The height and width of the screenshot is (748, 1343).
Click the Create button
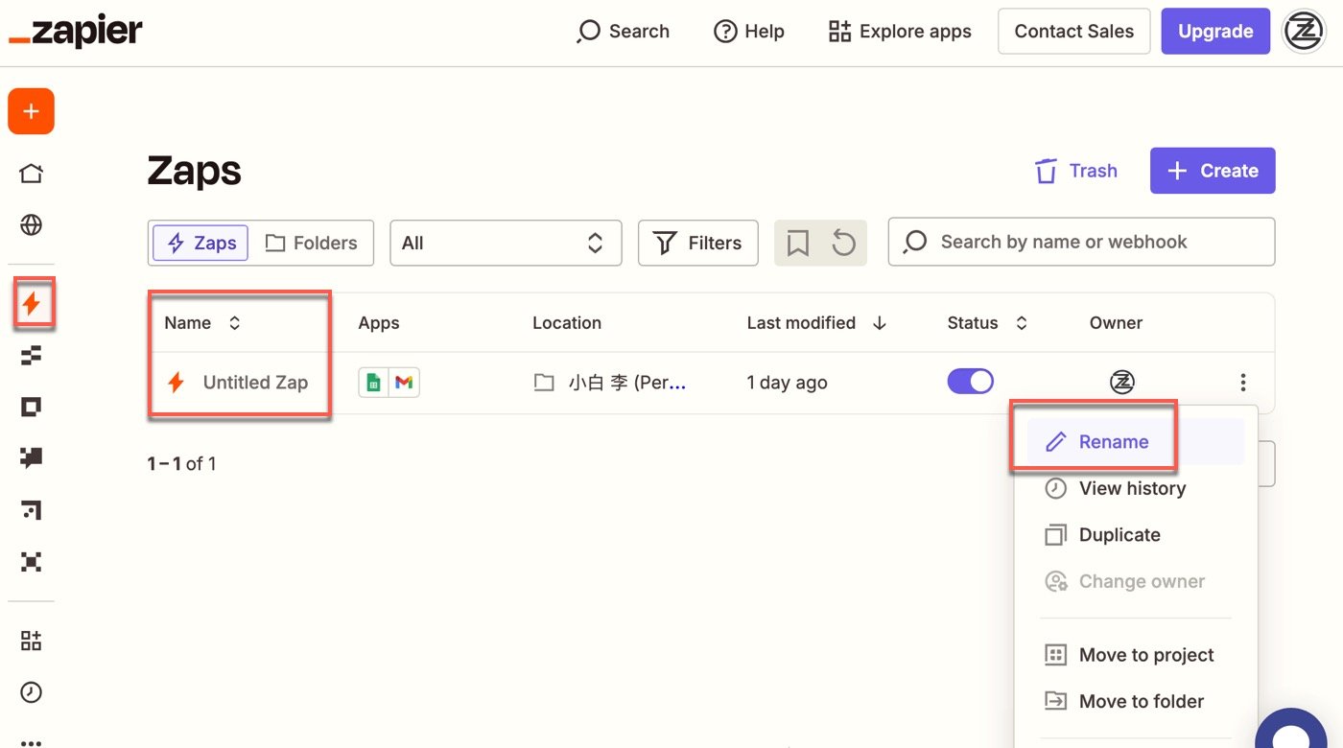click(1213, 171)
